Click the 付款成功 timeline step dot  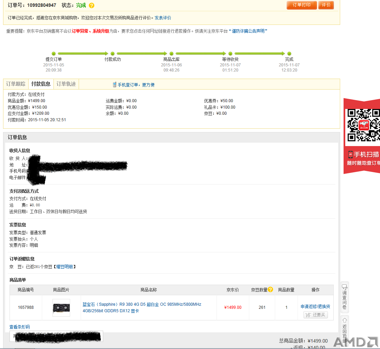(x=112, y=53)
